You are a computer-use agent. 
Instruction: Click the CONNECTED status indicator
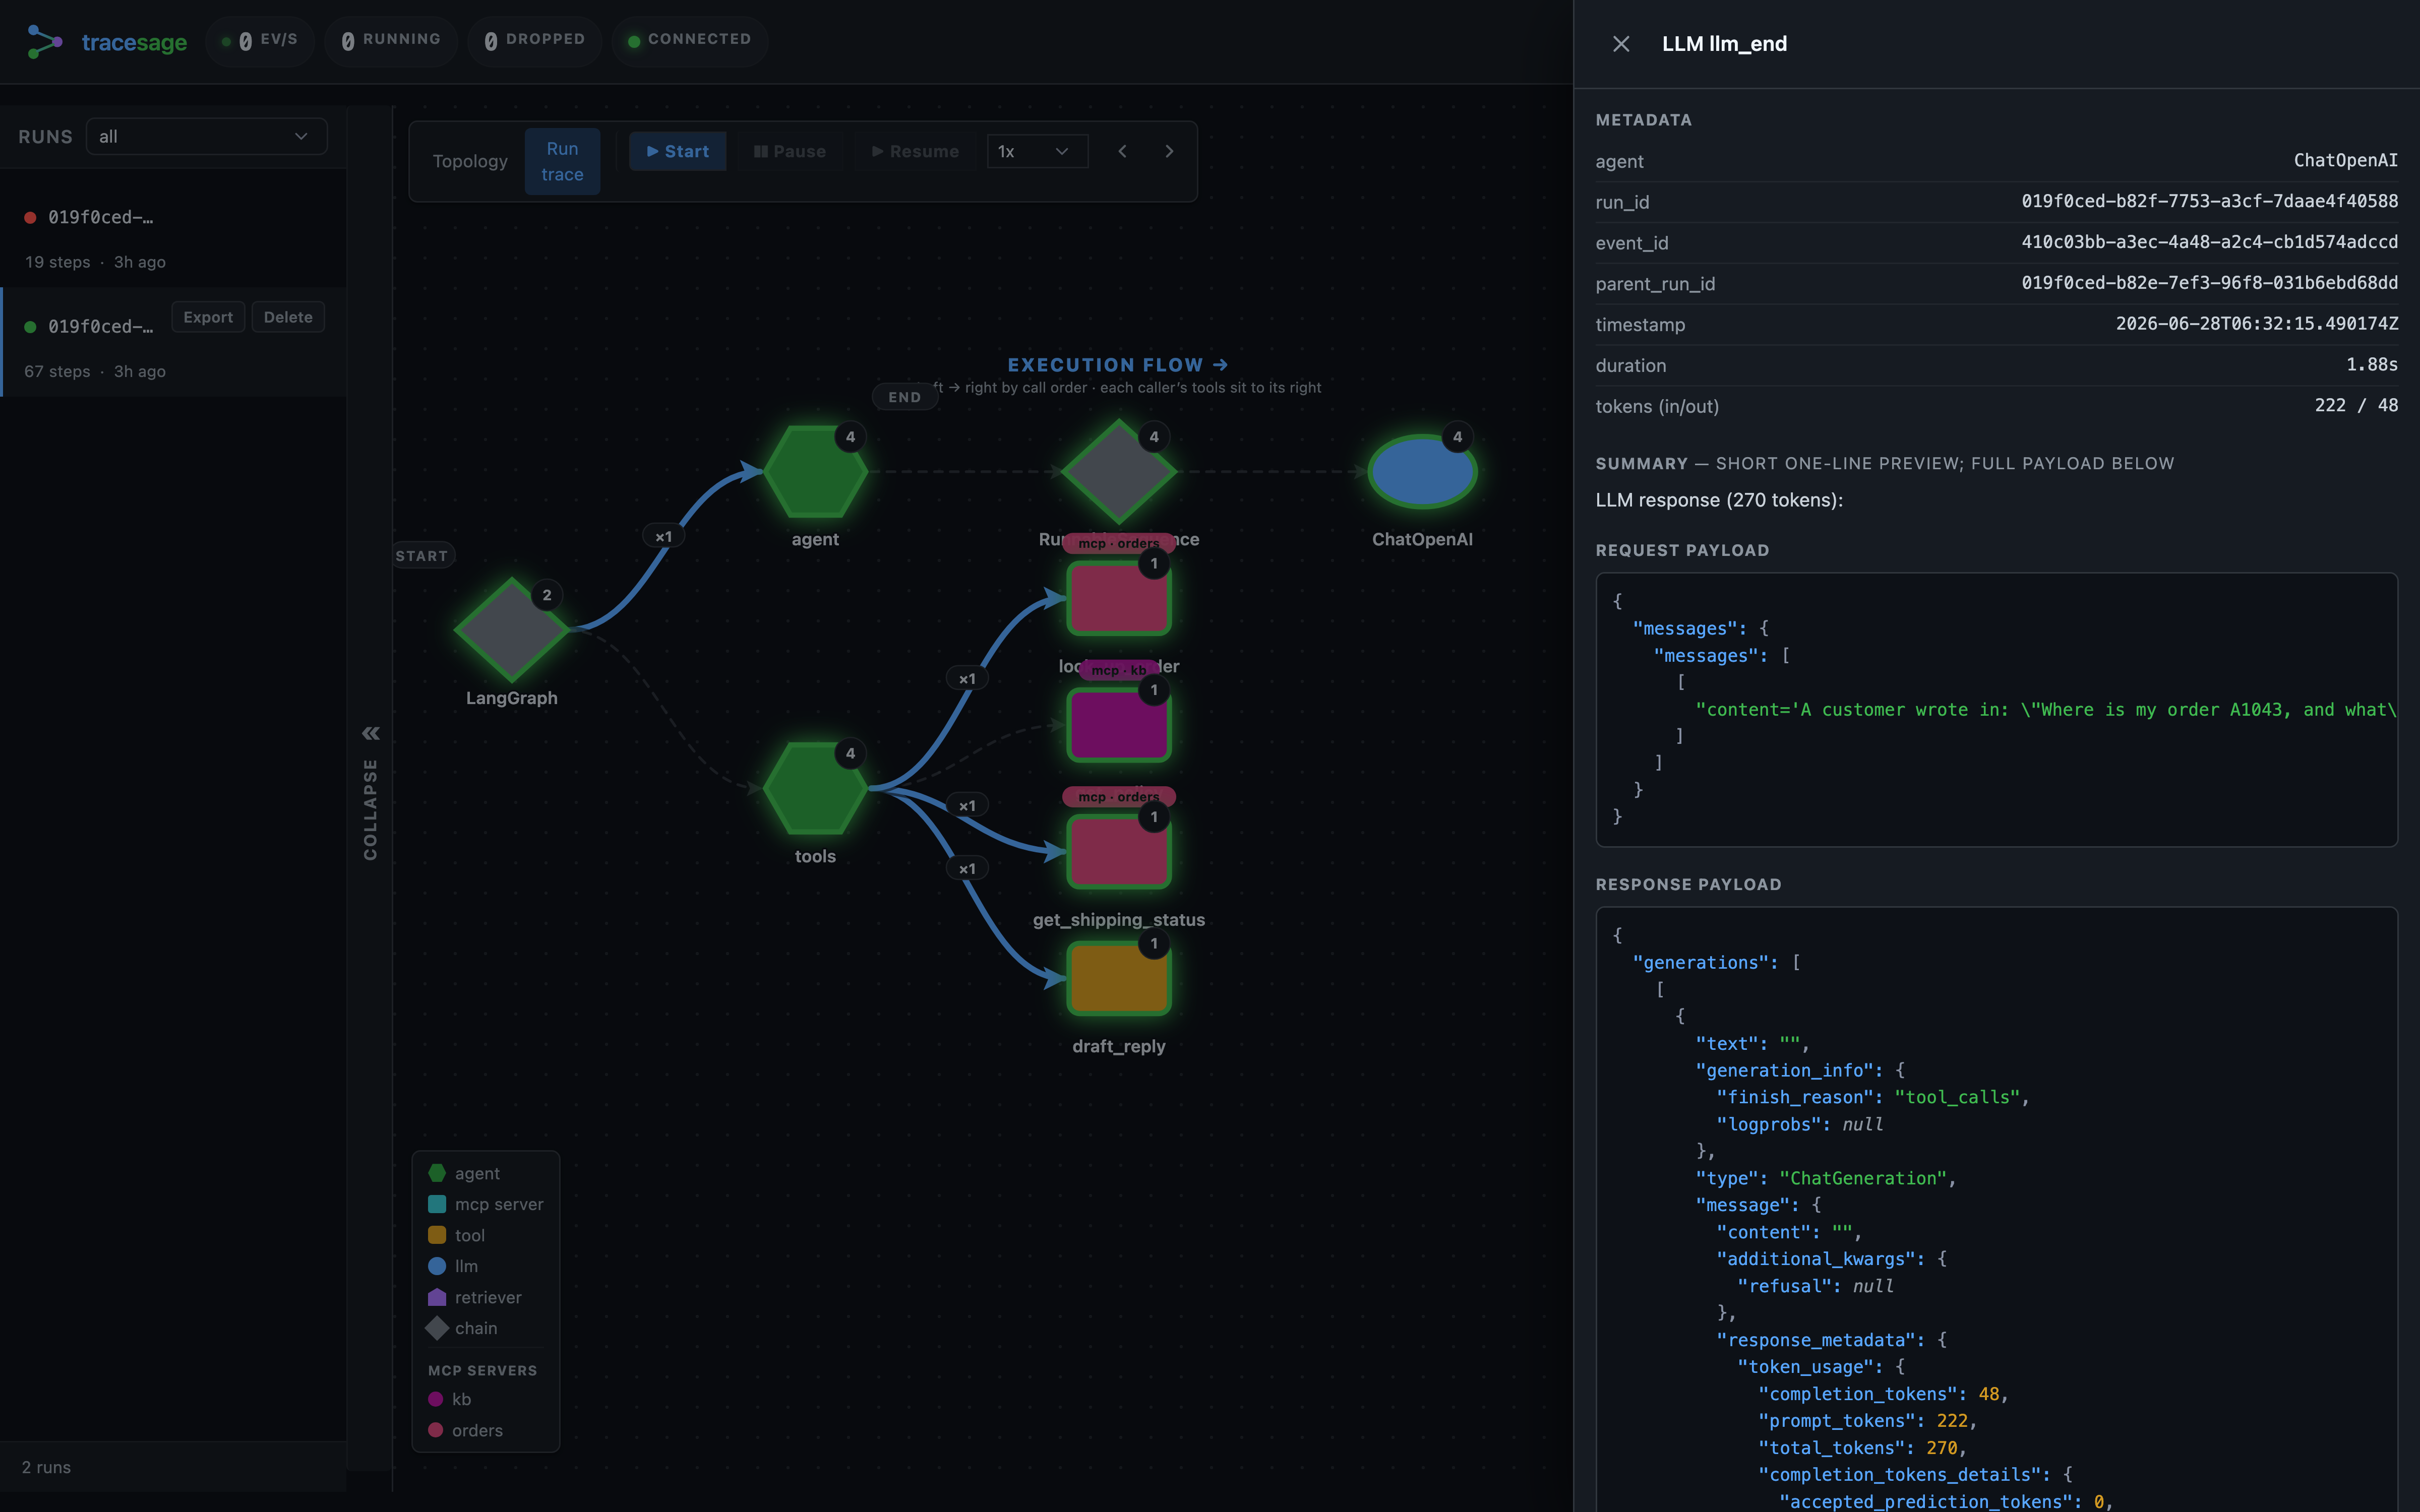690,40
